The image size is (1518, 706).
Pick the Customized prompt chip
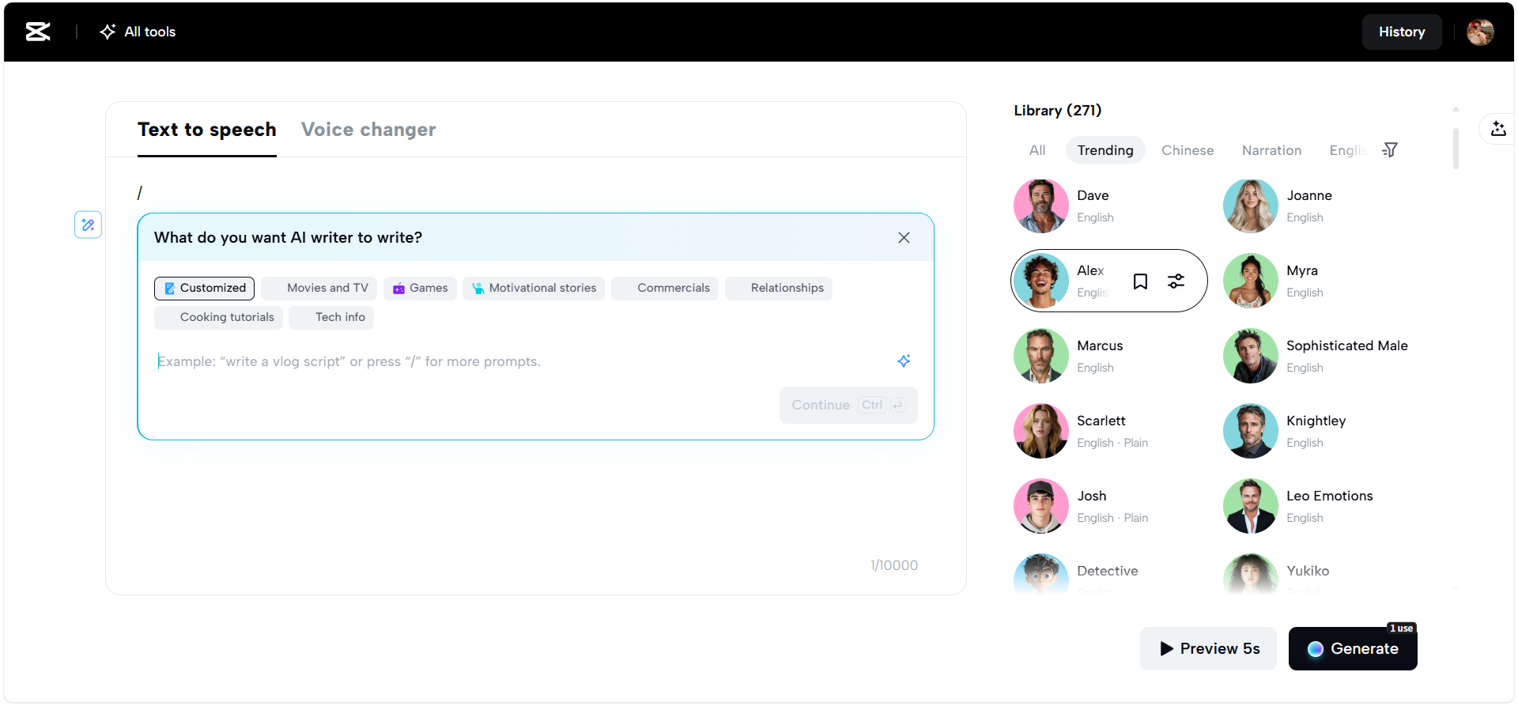(x=204, y=289)
